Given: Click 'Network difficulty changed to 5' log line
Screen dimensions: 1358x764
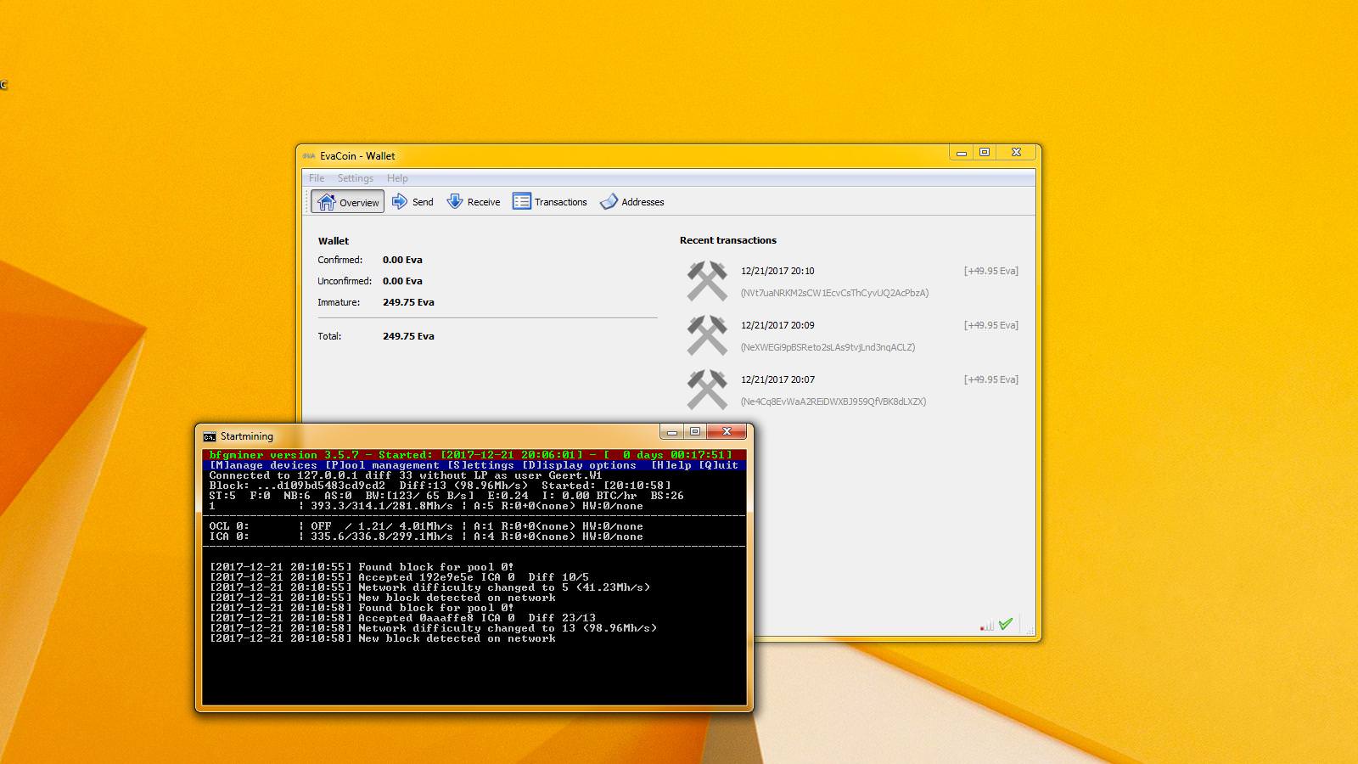Looking at the screenshot, I should coord(429,587).
